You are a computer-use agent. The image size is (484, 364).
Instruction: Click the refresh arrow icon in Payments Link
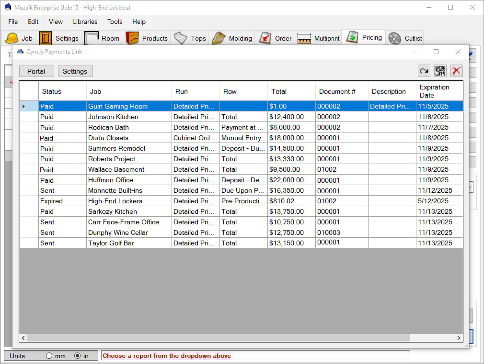[424, 71]
